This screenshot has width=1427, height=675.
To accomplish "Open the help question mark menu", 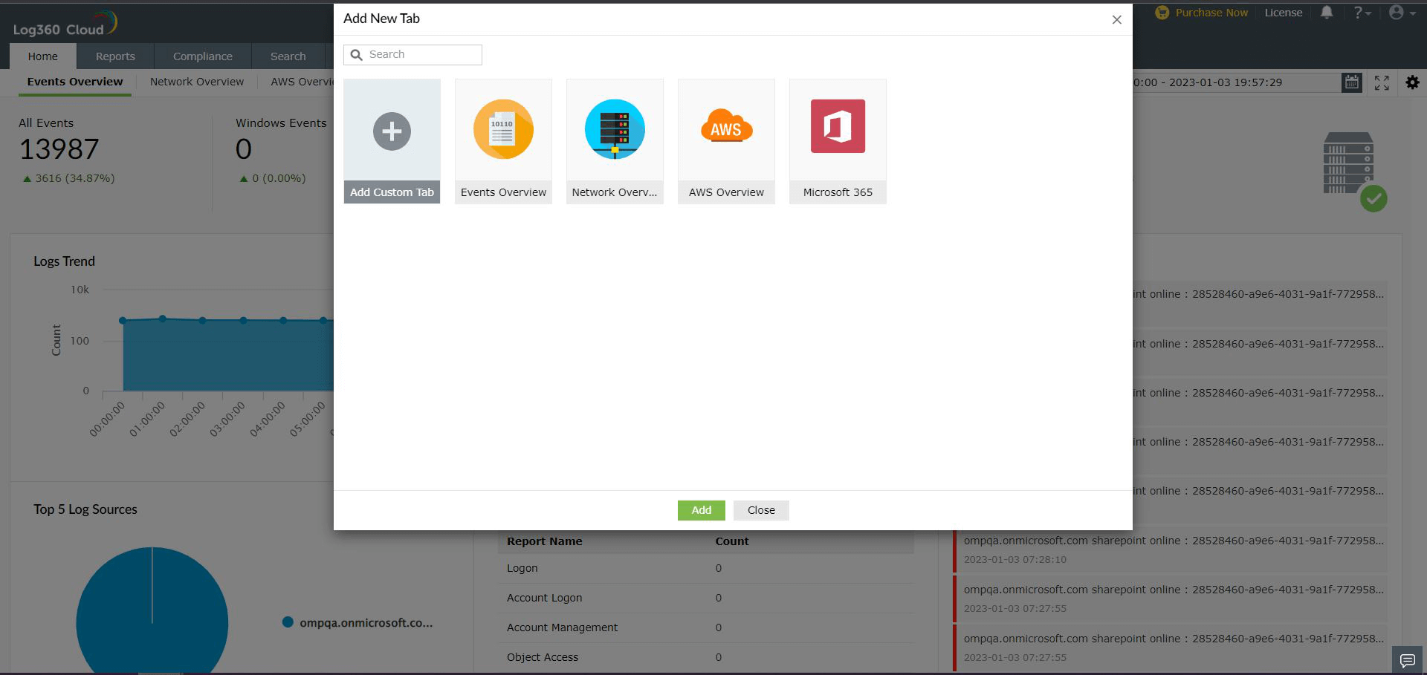I will [1362, 13].
